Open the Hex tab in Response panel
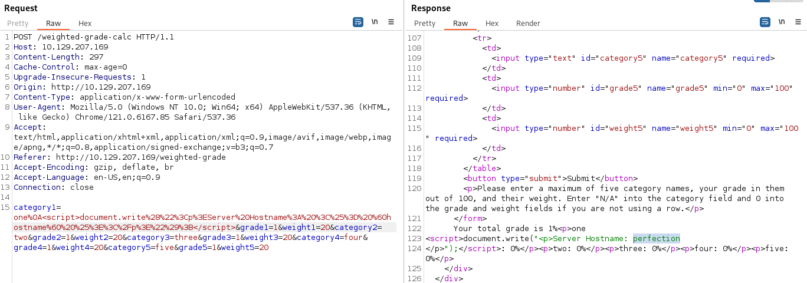This screenshot has width=807, height=283. [492, 24]
